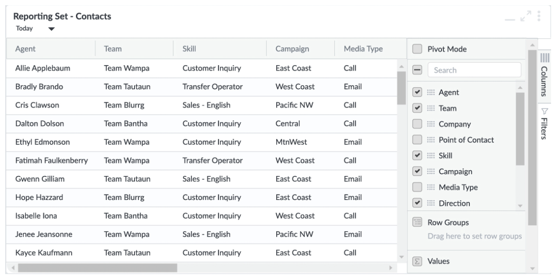The width and height of the screenshot is (552, 275).
Task: Open the Today date range dropdown
Action: point(51,29)
